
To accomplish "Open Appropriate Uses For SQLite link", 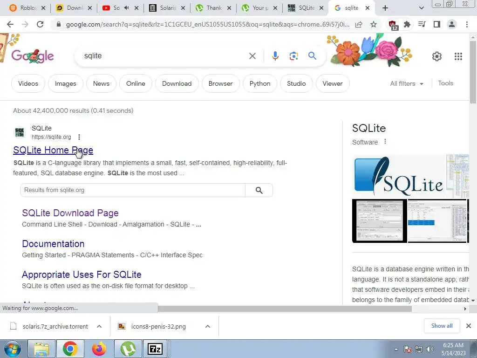I will [x=82, y=275].
